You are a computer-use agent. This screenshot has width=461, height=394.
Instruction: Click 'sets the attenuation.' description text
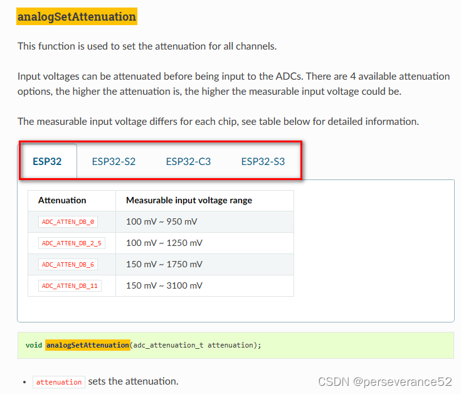pos(133,381)
